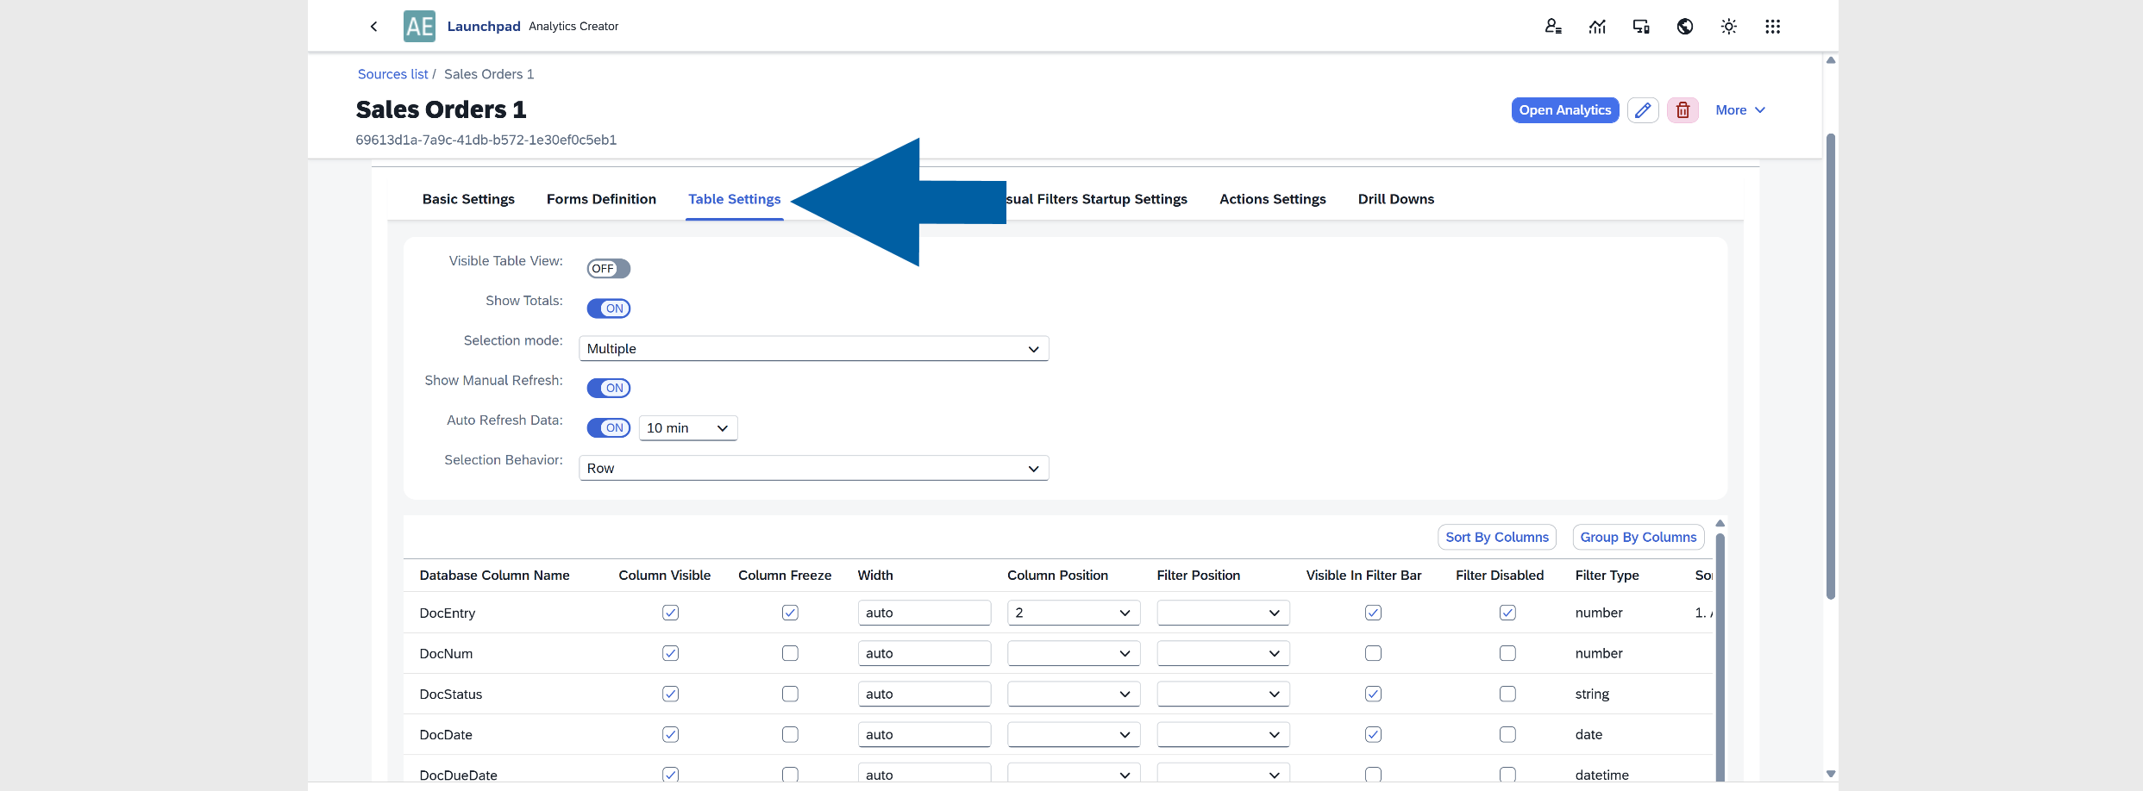Open the app grid launcher icon
This screenshot has width=2143, height=791.
(1773, 26)
